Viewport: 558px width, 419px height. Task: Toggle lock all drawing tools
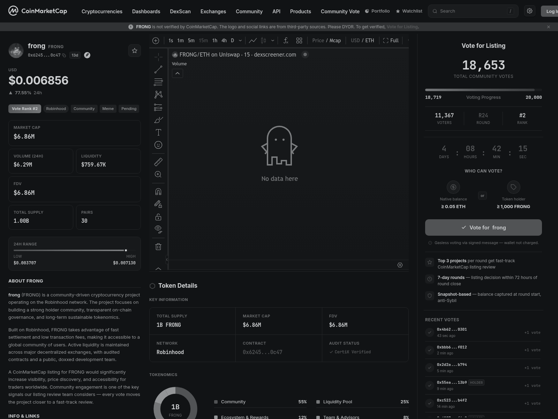pos(158,217)
